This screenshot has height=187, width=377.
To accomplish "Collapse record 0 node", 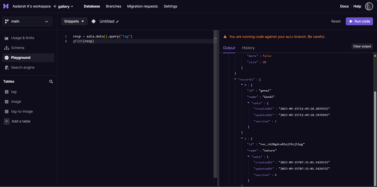I will pos(242,85).
